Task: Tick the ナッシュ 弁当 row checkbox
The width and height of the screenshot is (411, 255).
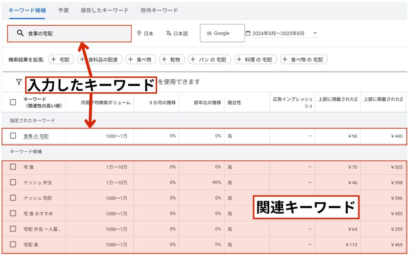Action: click(13, 182)
